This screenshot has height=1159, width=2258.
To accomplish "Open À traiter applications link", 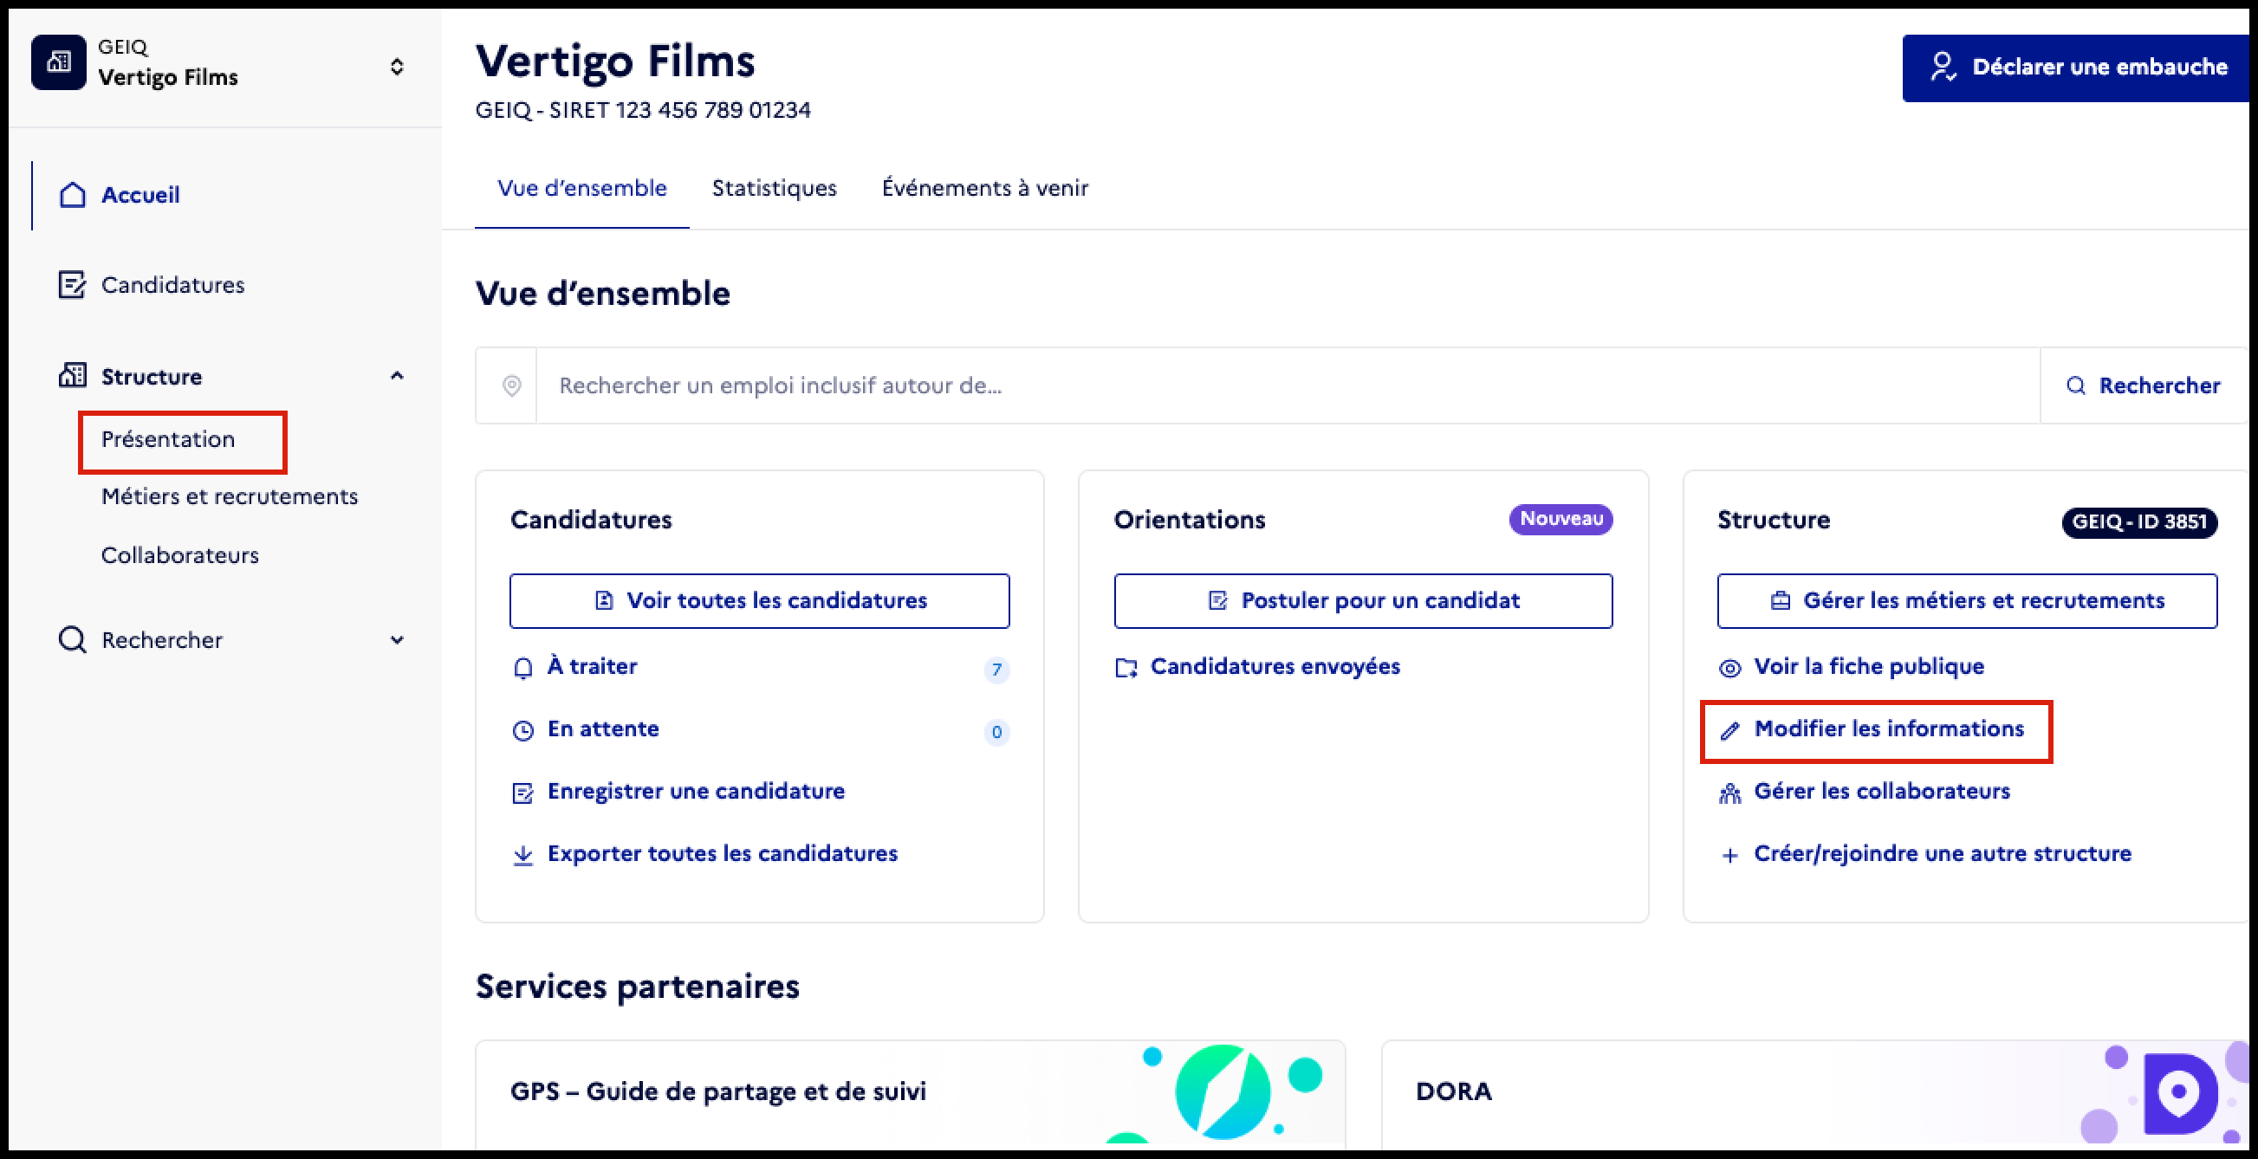I will [593, 667].
